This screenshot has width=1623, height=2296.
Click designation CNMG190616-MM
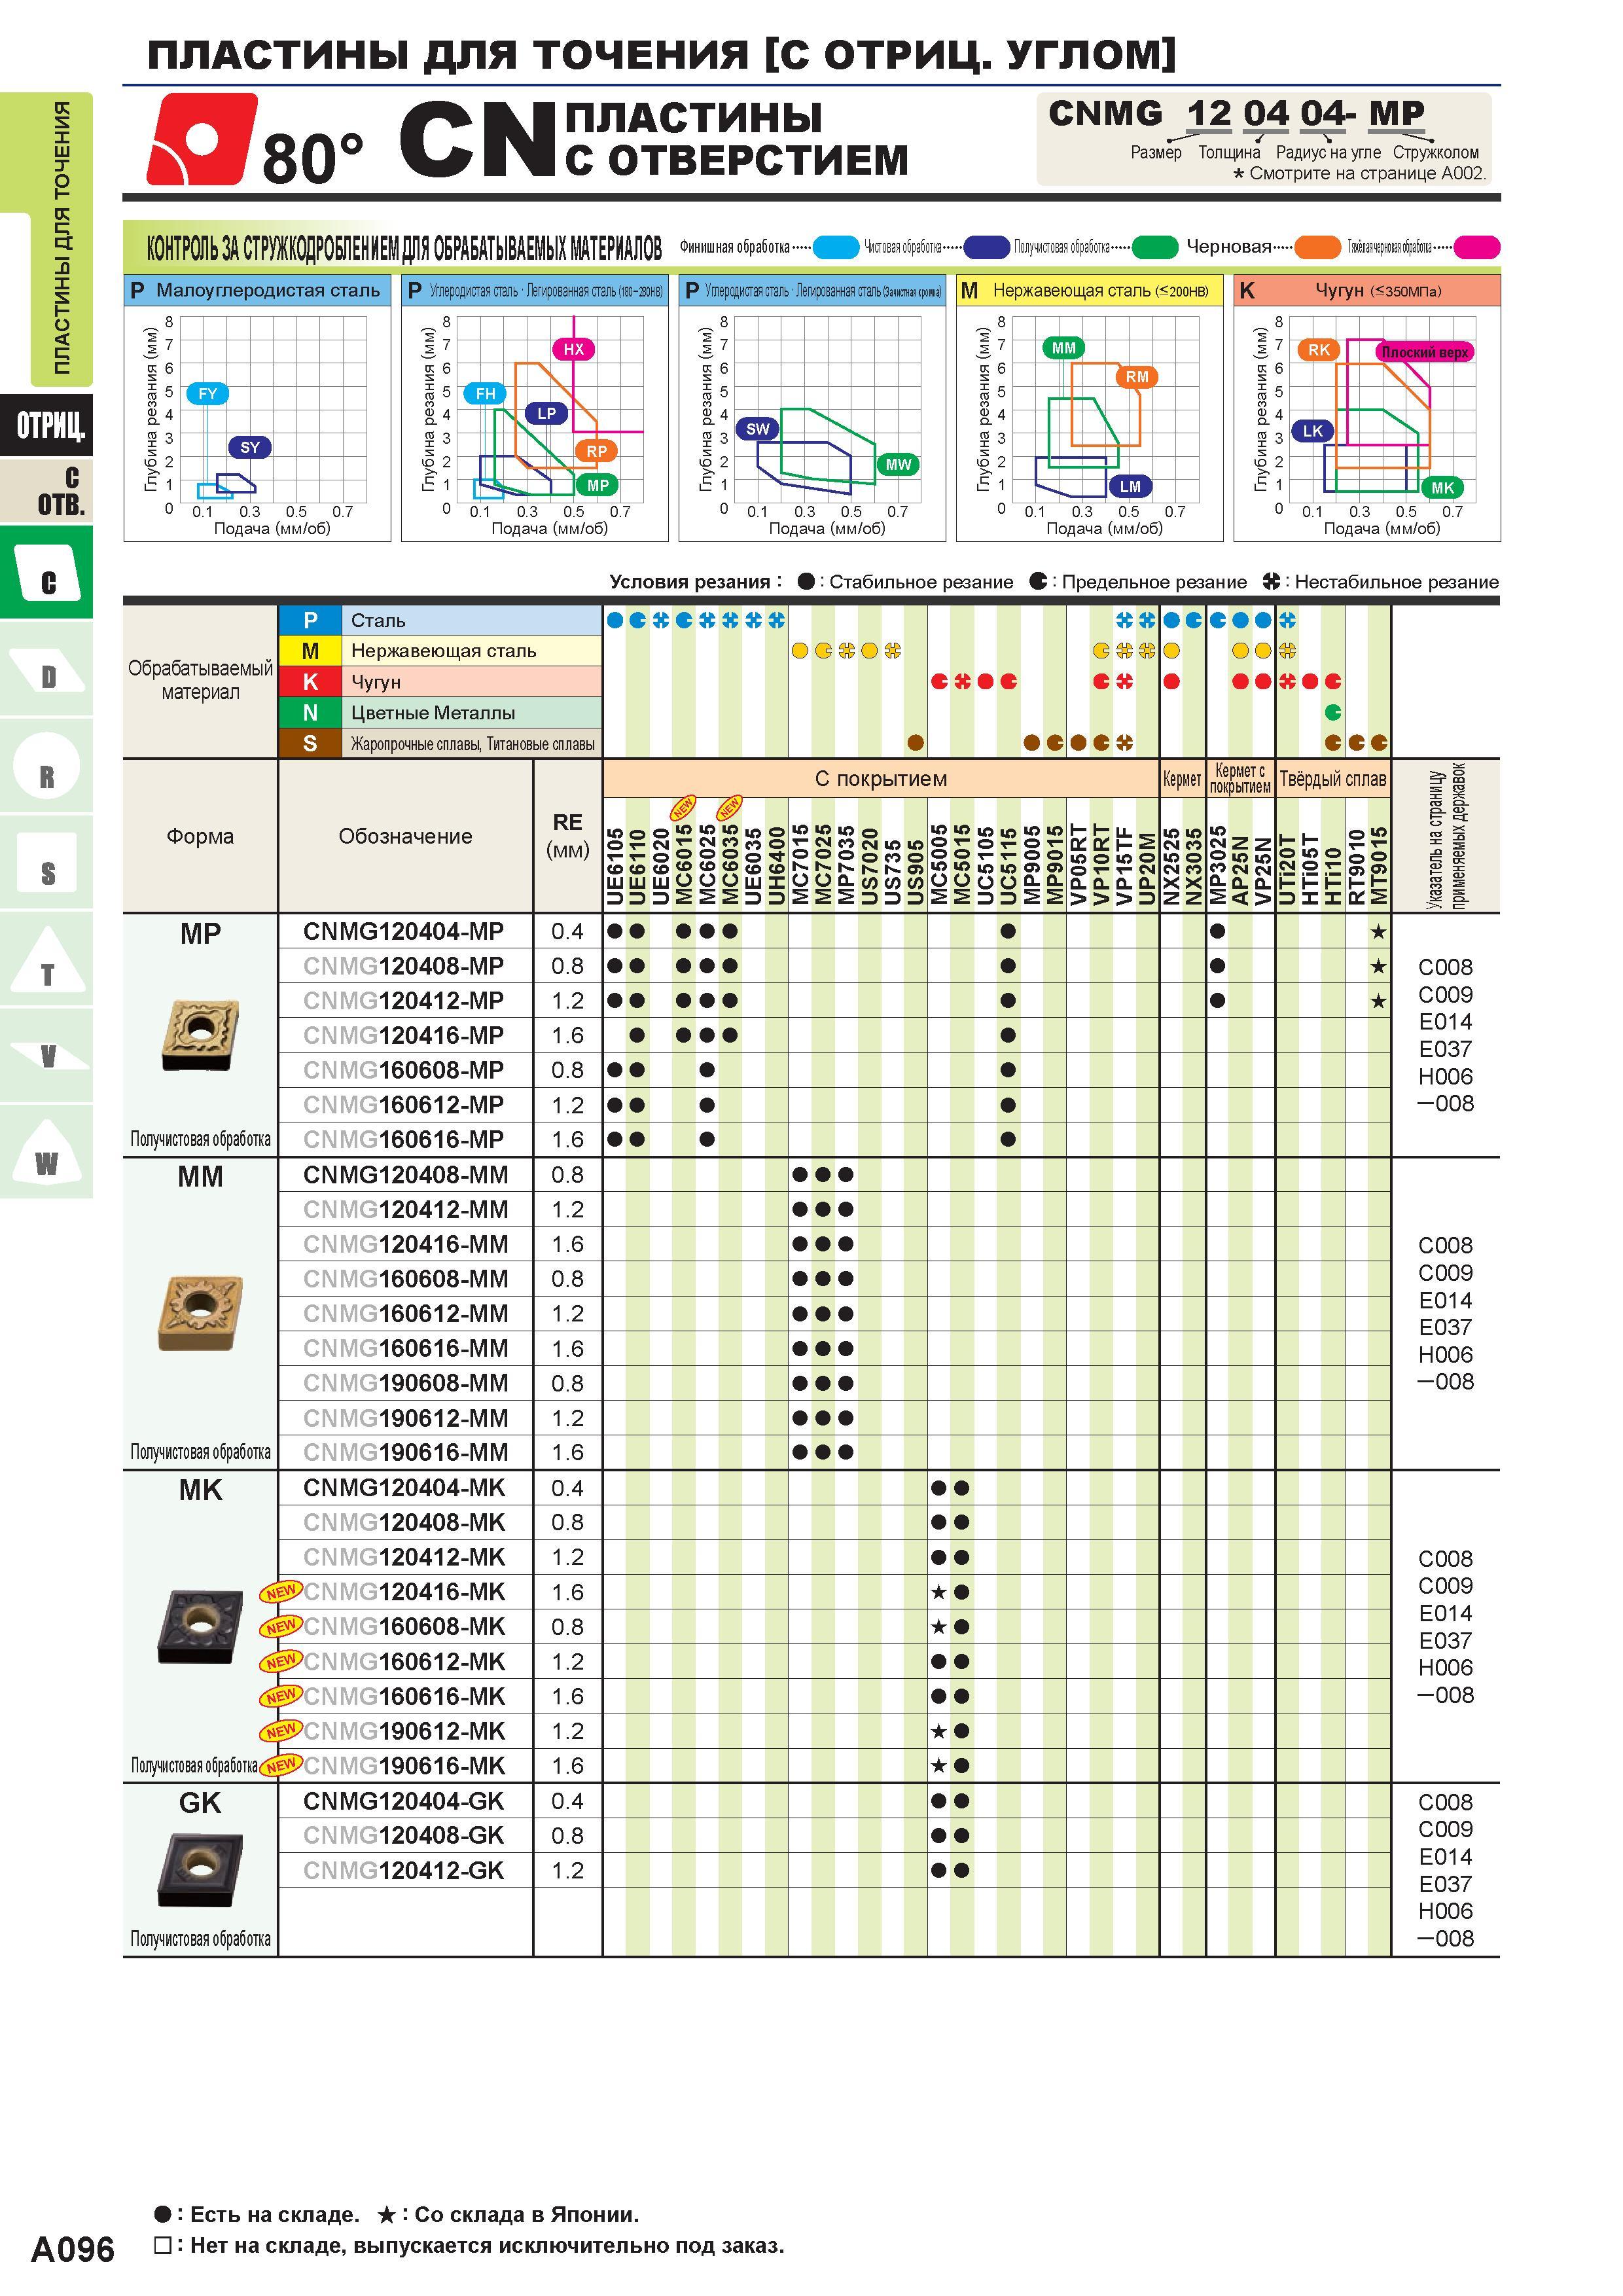click(x=406, y=1452)
